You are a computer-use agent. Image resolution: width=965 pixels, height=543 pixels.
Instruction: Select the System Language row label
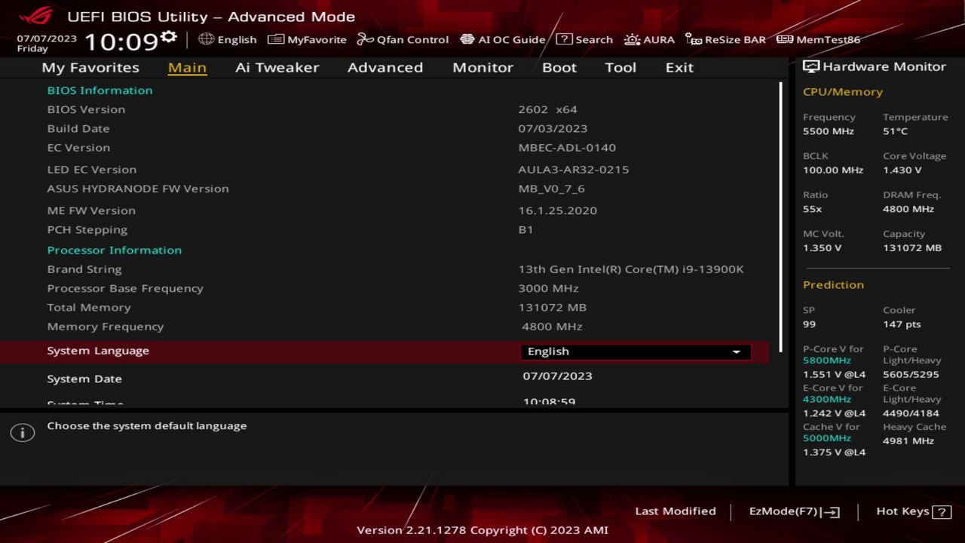98,351
